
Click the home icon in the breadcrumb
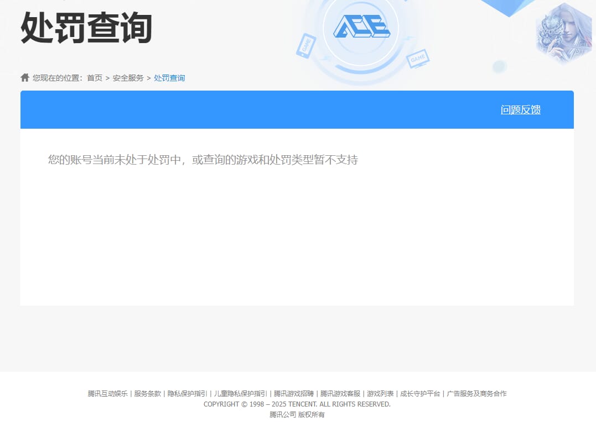[x=24, y=77]
